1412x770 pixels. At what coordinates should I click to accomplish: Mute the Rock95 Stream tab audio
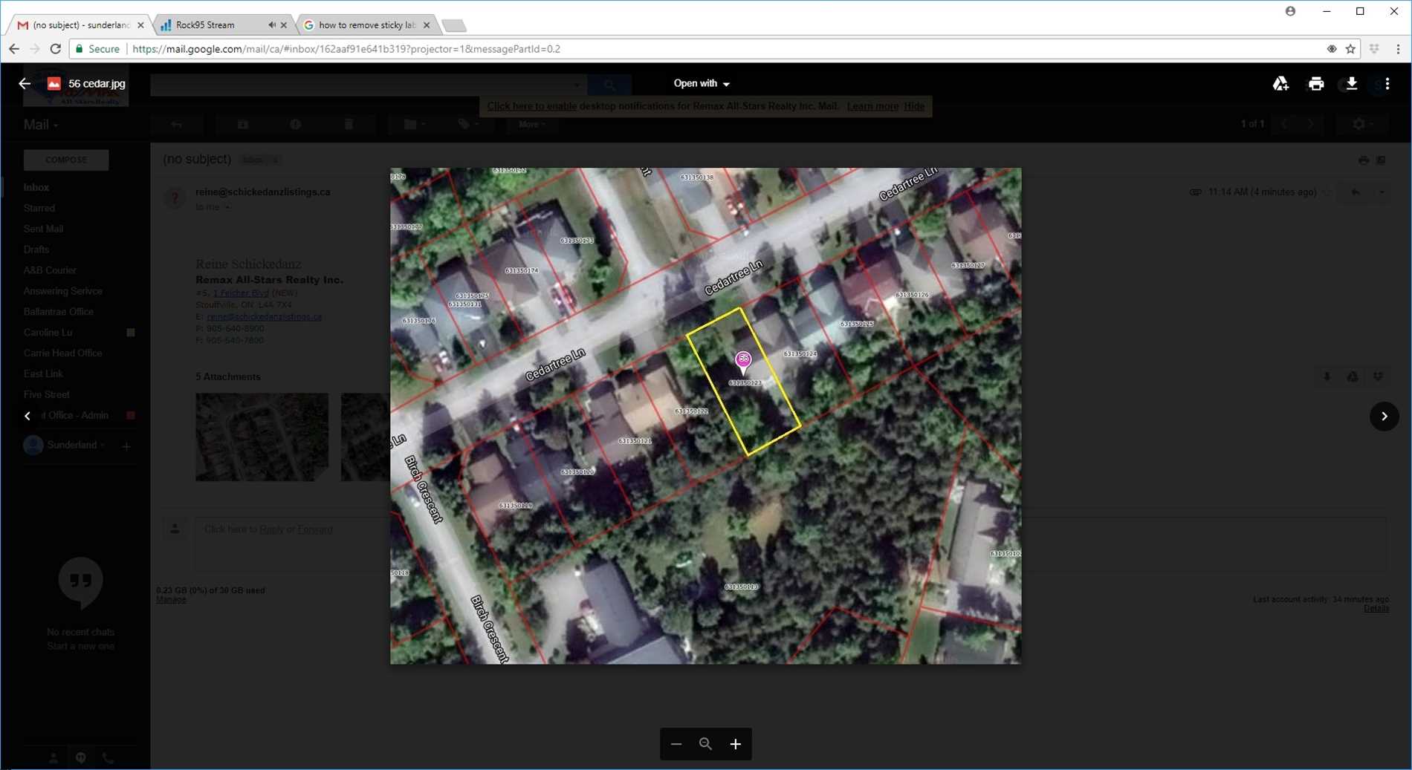pyautogui.click(x=271, y=25)
